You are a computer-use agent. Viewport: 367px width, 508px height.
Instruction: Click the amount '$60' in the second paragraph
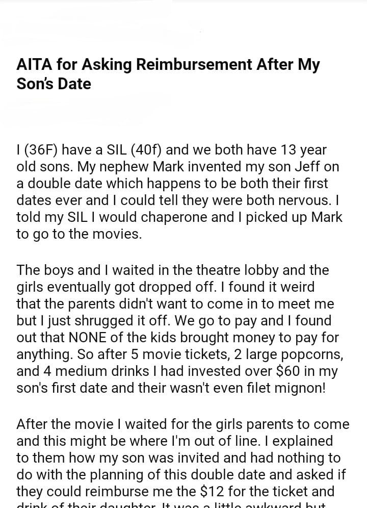[271, 370]
